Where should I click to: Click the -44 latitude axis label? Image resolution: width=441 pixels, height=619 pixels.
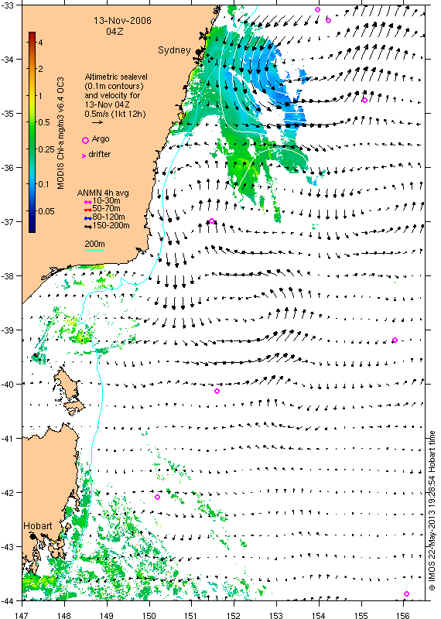(8, 601)
